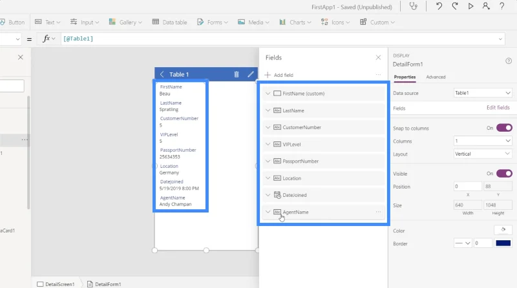Open tree item ellipsis in left pane
Image resolution: width=517 pixels, height=288 pixels.
[x=25, y=139]
